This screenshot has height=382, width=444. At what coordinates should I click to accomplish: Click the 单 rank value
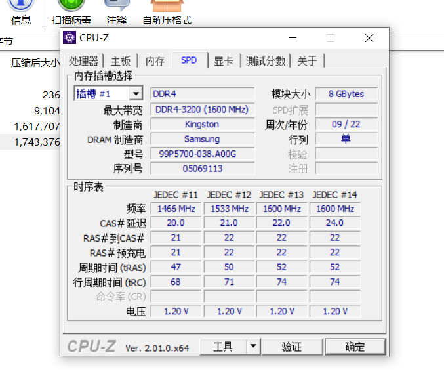click(346, 139)
